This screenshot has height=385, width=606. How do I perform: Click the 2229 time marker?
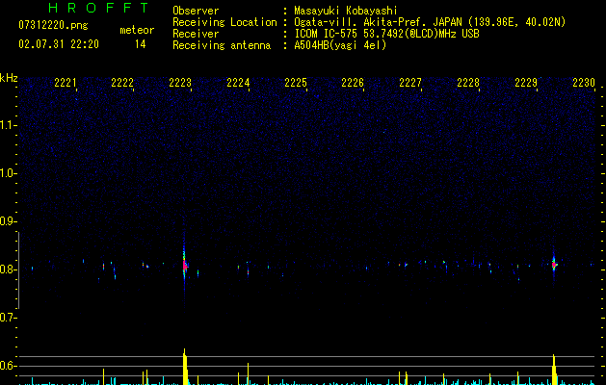point(526,83)
